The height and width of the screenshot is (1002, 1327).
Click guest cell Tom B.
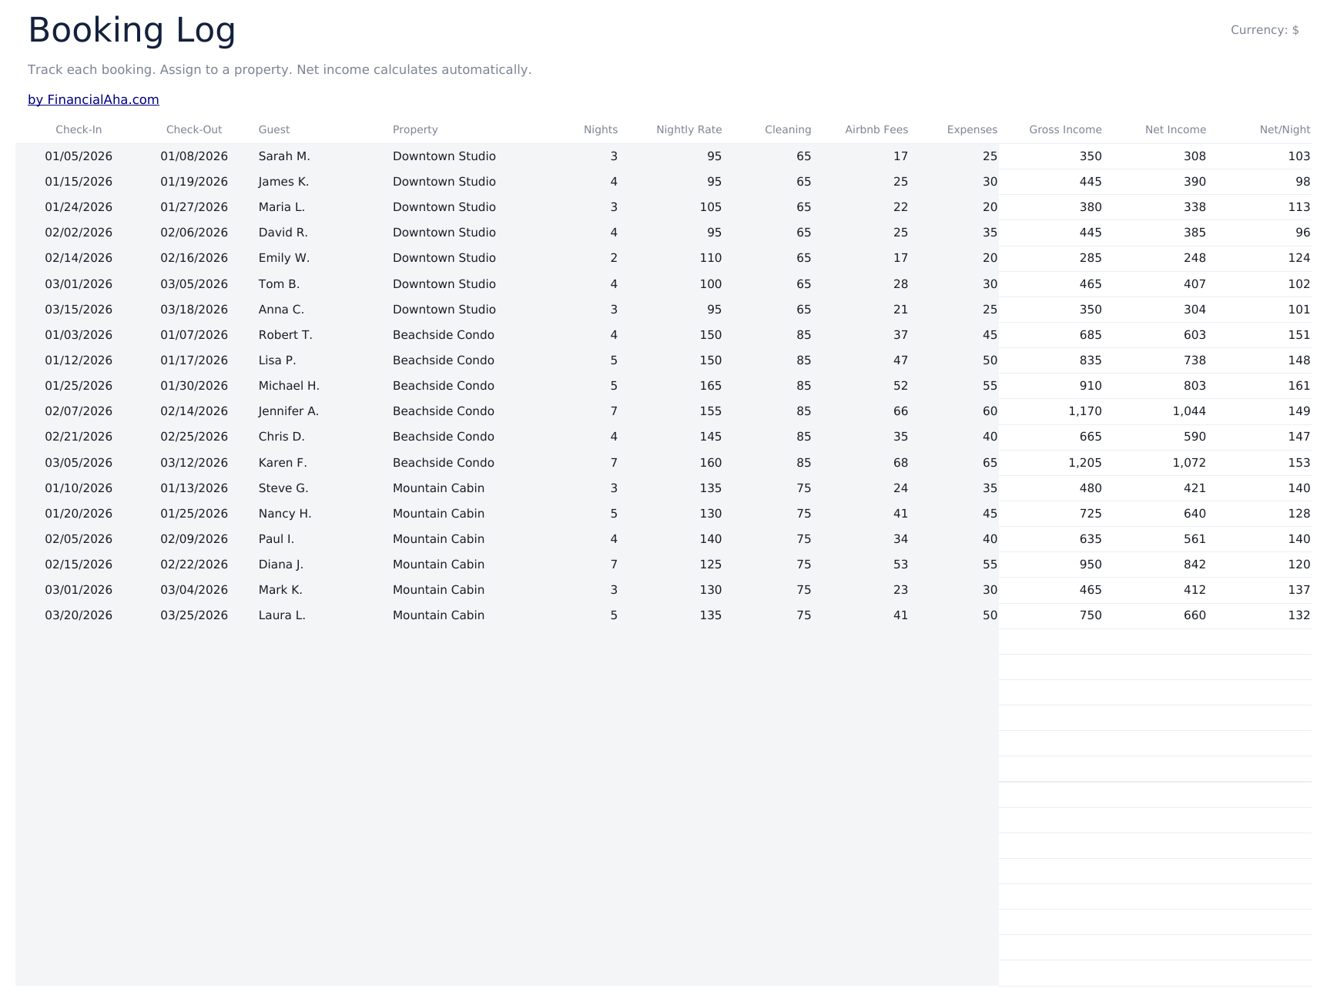pos(279,284)
